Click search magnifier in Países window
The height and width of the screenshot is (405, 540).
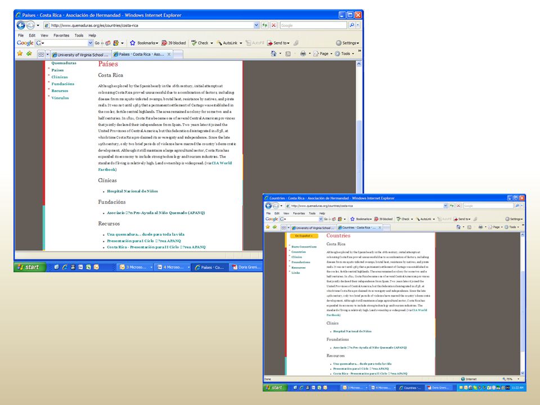coord(352,25)
